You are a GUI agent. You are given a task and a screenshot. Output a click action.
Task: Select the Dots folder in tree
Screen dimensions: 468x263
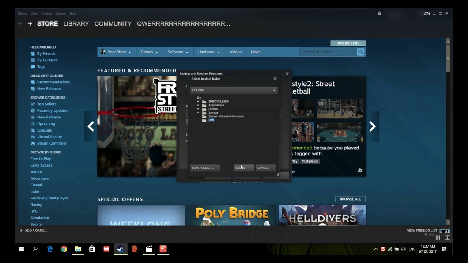click(211, 120)
